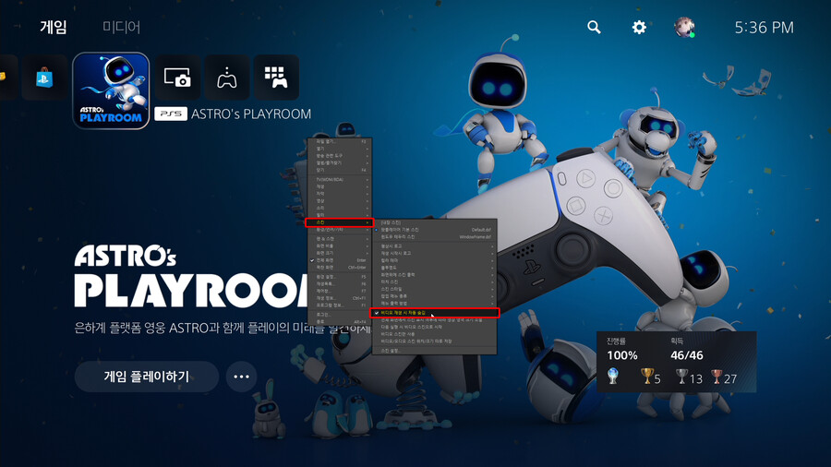This screenshot has width=831, height=467.
Task: Toggle the checked 전체 화면 menu item
Action: coord(339,260)
